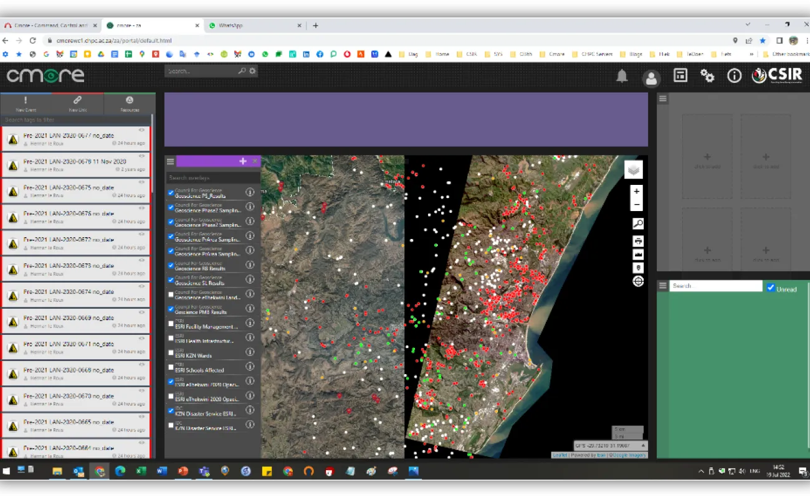Click the dashboard layout icon in header

coord(680,76)
